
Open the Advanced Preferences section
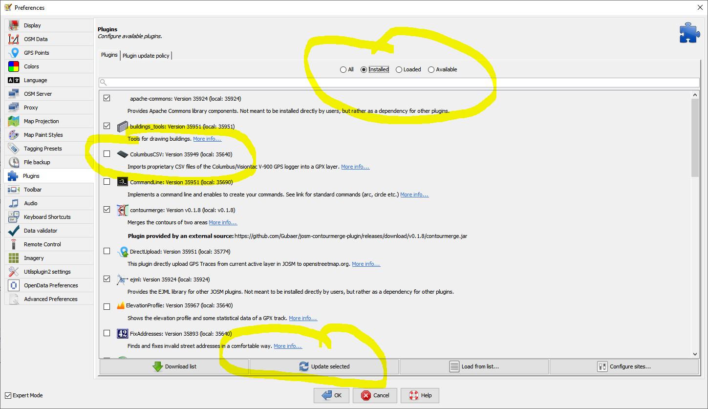tap(50, 299)
